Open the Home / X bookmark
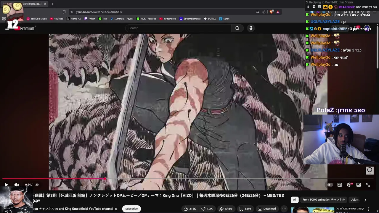Image resolution: width=379 pixels, height=213 pixels. tap(74, 19)
